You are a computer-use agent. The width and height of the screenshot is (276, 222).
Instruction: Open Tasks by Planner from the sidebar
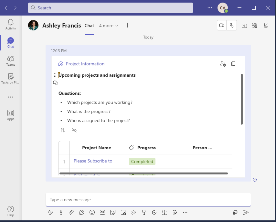tap(10, 78)
